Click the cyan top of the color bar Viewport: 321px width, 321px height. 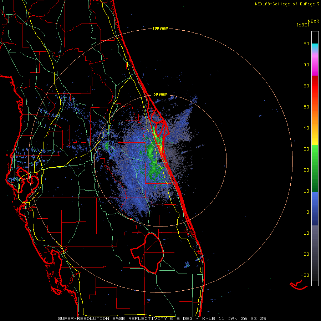(315, 46)
